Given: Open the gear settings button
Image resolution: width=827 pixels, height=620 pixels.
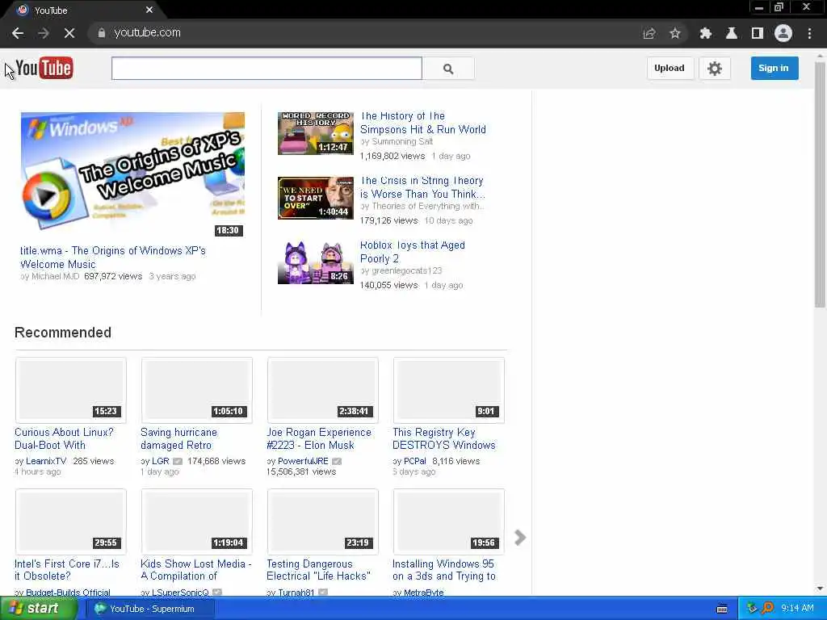Looking at the screenshot, I should pos(715,68).
